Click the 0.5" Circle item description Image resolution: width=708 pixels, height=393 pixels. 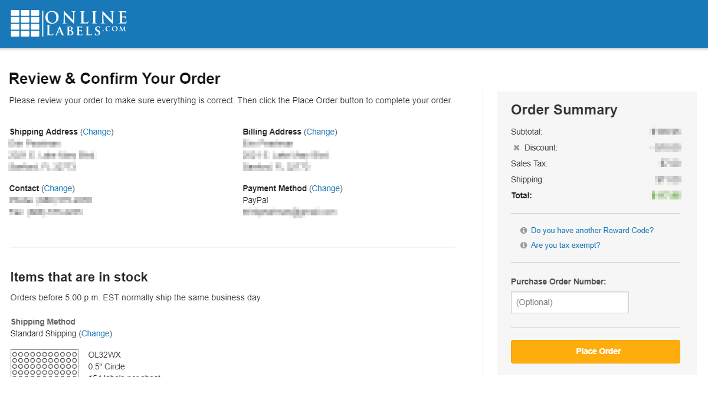[106, 366]
